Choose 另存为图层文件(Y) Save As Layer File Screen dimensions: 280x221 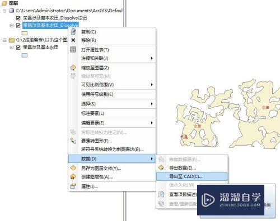point(112,168)
